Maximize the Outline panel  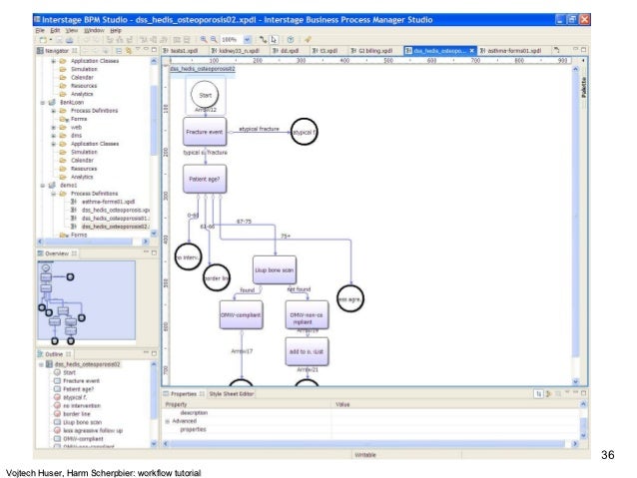pyautogui.click(x=154, y=353)
